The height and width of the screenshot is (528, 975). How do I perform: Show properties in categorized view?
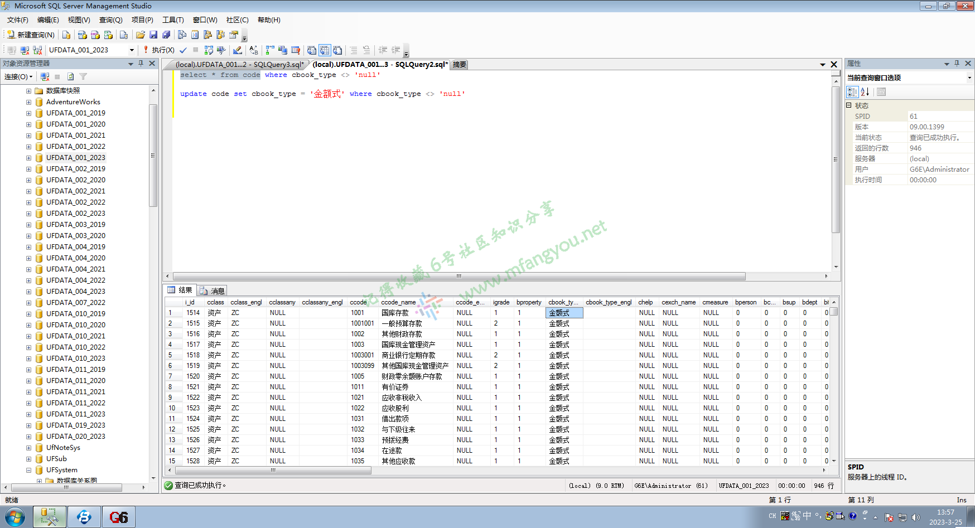pyautogui.click(x=852, y=92)
